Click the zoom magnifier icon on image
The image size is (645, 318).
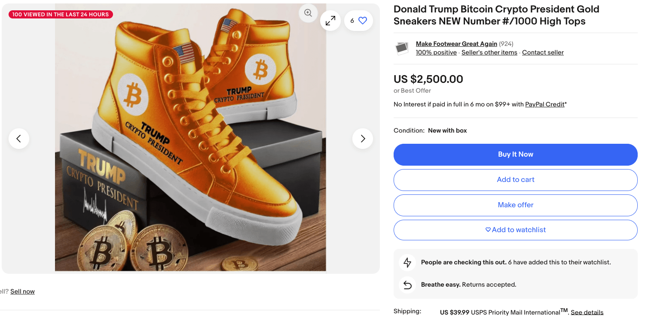(x=308, y=13)
